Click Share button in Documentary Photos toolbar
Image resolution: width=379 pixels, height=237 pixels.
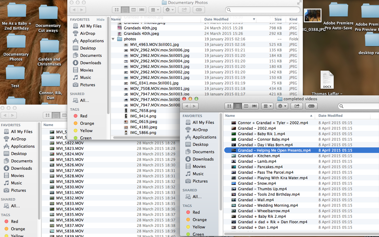click(184, 10)
